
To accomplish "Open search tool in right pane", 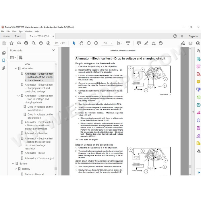I will tap(198, 51).
